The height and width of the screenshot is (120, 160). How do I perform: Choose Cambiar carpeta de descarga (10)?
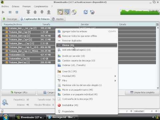tap(87, 61)
